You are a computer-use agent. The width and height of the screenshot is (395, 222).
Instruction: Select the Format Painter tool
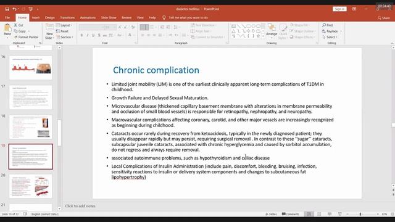[x=26, y=37]
